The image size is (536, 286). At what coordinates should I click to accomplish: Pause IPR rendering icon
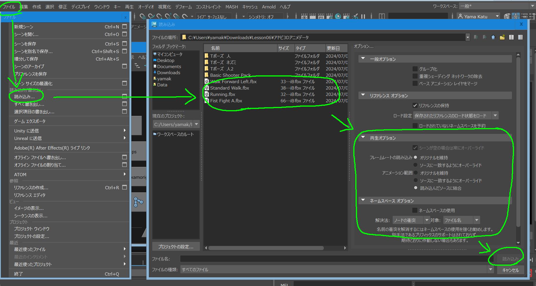(363, 17)
